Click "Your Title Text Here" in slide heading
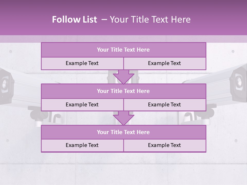The height and width of the screenshot is (185, 247). [150, 20]
